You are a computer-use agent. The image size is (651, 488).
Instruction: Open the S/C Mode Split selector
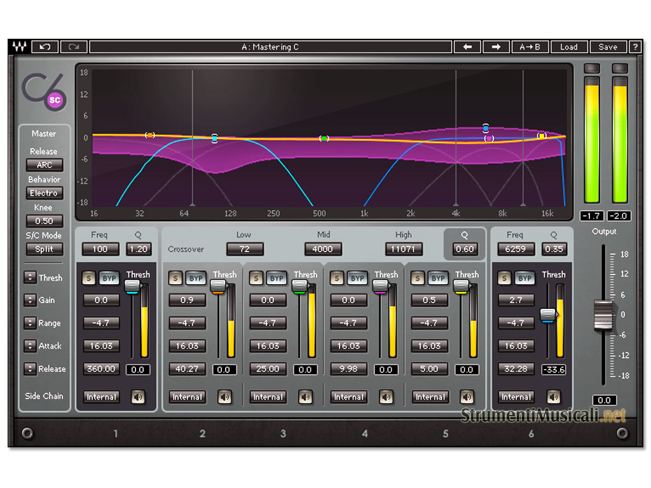pos(45,249)
